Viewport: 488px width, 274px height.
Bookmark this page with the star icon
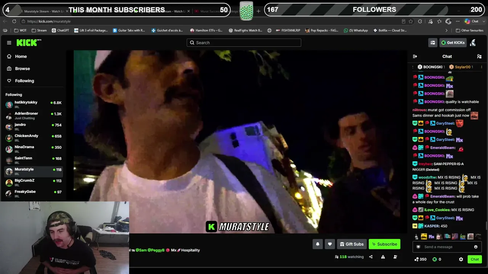(x=411, y=21)
